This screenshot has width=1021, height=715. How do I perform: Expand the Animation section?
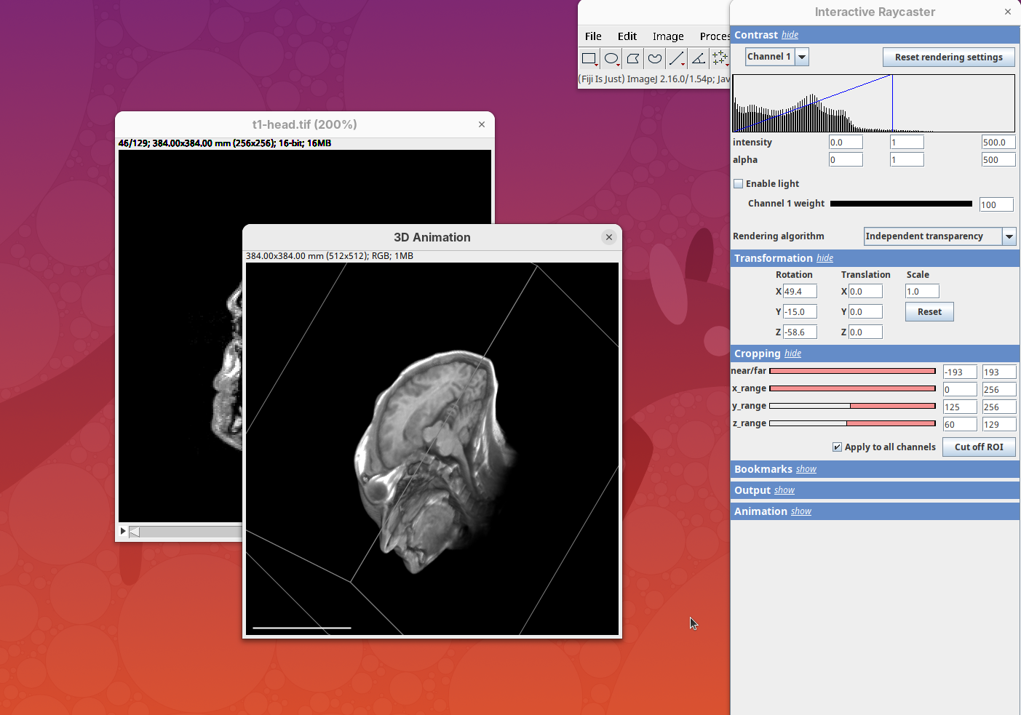click(800, 512)
